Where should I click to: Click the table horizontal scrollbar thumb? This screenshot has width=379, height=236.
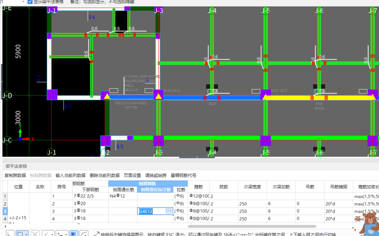[252, 227]
